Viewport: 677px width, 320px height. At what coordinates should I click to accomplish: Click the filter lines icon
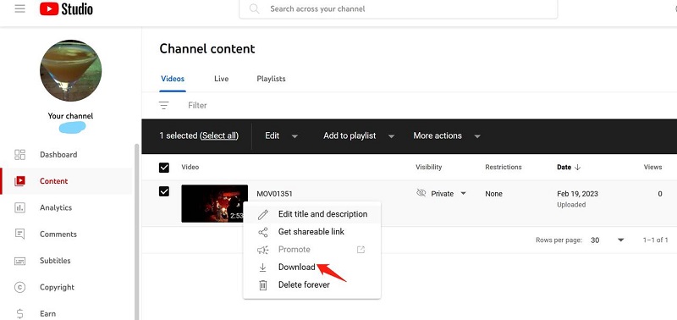pyautogui.click(x=163, y=105)
